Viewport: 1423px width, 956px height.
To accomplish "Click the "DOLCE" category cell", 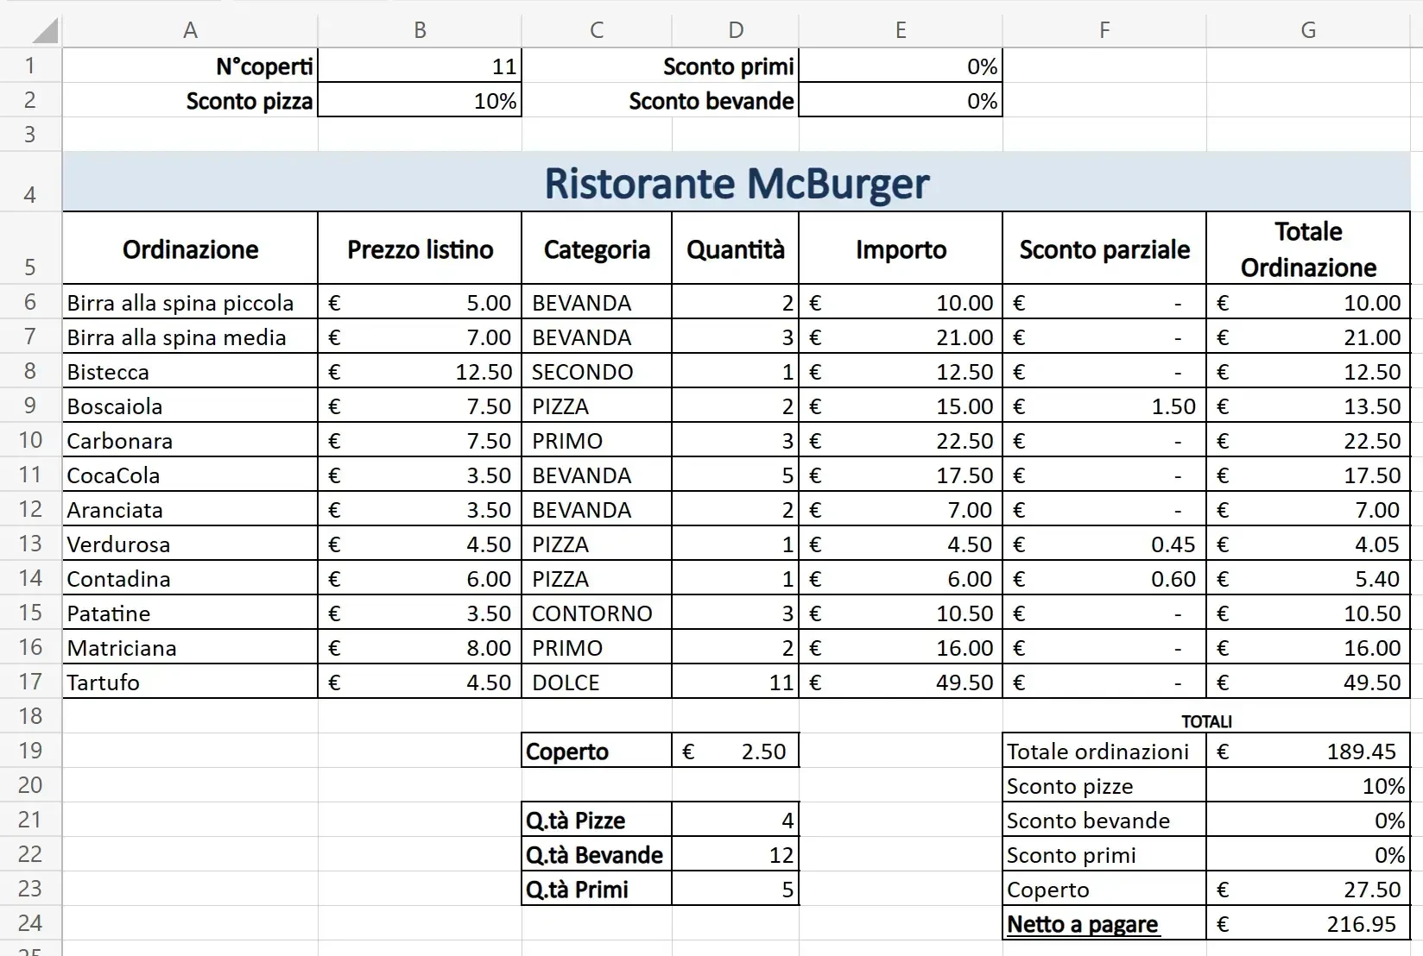I will pos(597,682).
